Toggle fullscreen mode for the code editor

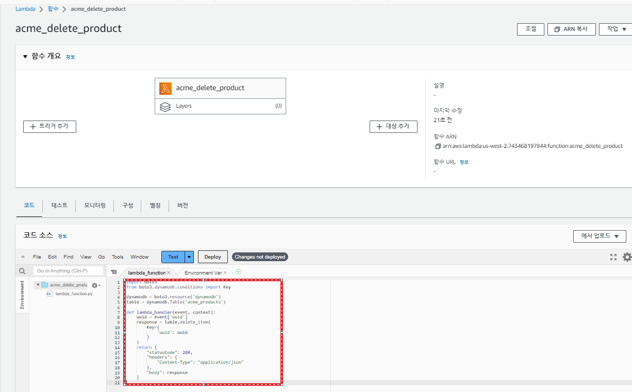[613, 257]
